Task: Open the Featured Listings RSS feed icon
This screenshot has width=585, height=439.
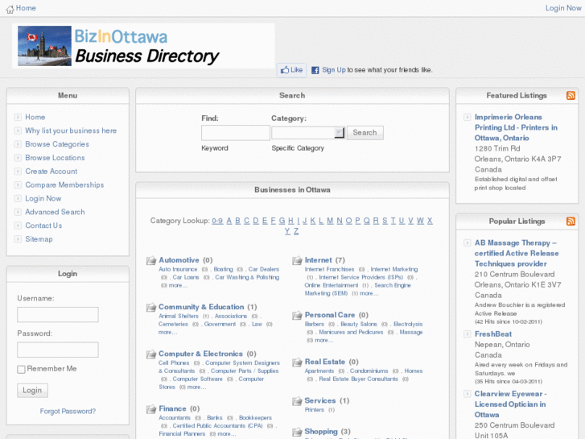Action: pos(571,96)
